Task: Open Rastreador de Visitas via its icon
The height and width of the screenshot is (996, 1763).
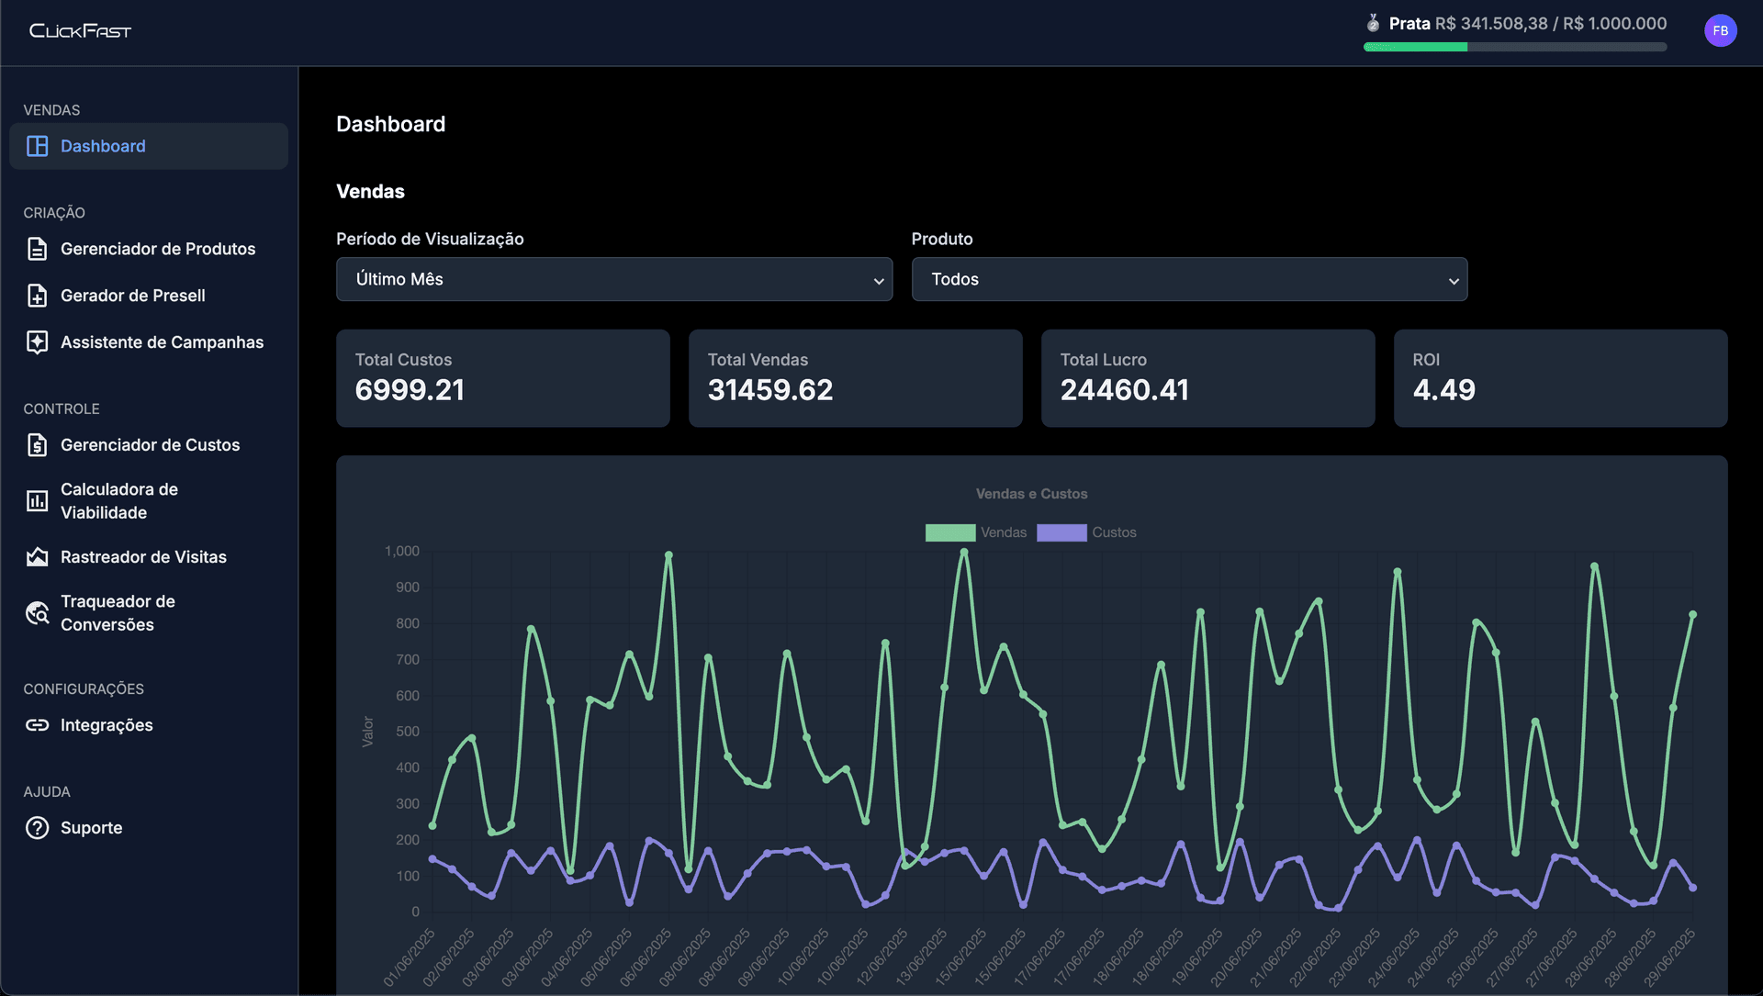Action: [x=37, y=557]
